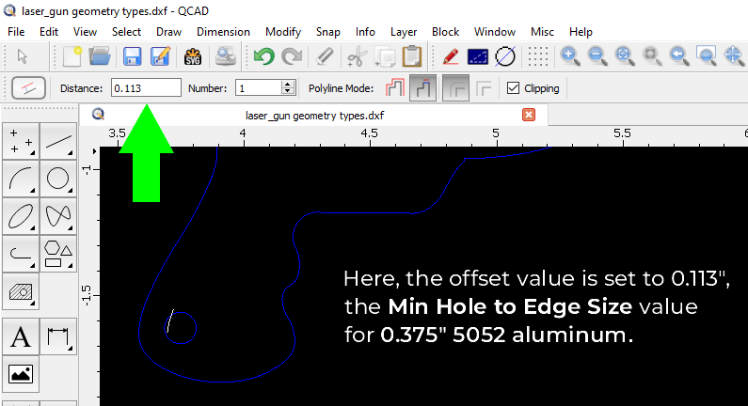
Task: Increase the Number value with up arrow
Action: pyautogui.click(x=287, y=84)
